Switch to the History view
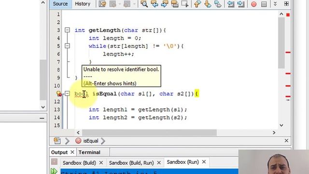309x174 pixels. pos(83,4)
